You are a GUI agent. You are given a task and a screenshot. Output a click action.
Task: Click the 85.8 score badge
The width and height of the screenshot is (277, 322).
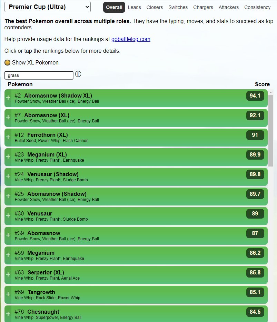coord(255,273)
